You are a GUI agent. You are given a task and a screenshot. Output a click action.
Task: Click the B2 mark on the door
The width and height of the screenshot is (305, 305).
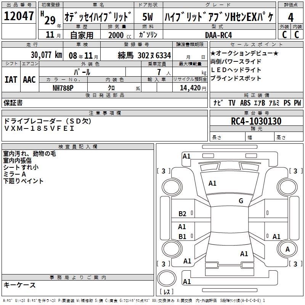click(x=182, y=214)
